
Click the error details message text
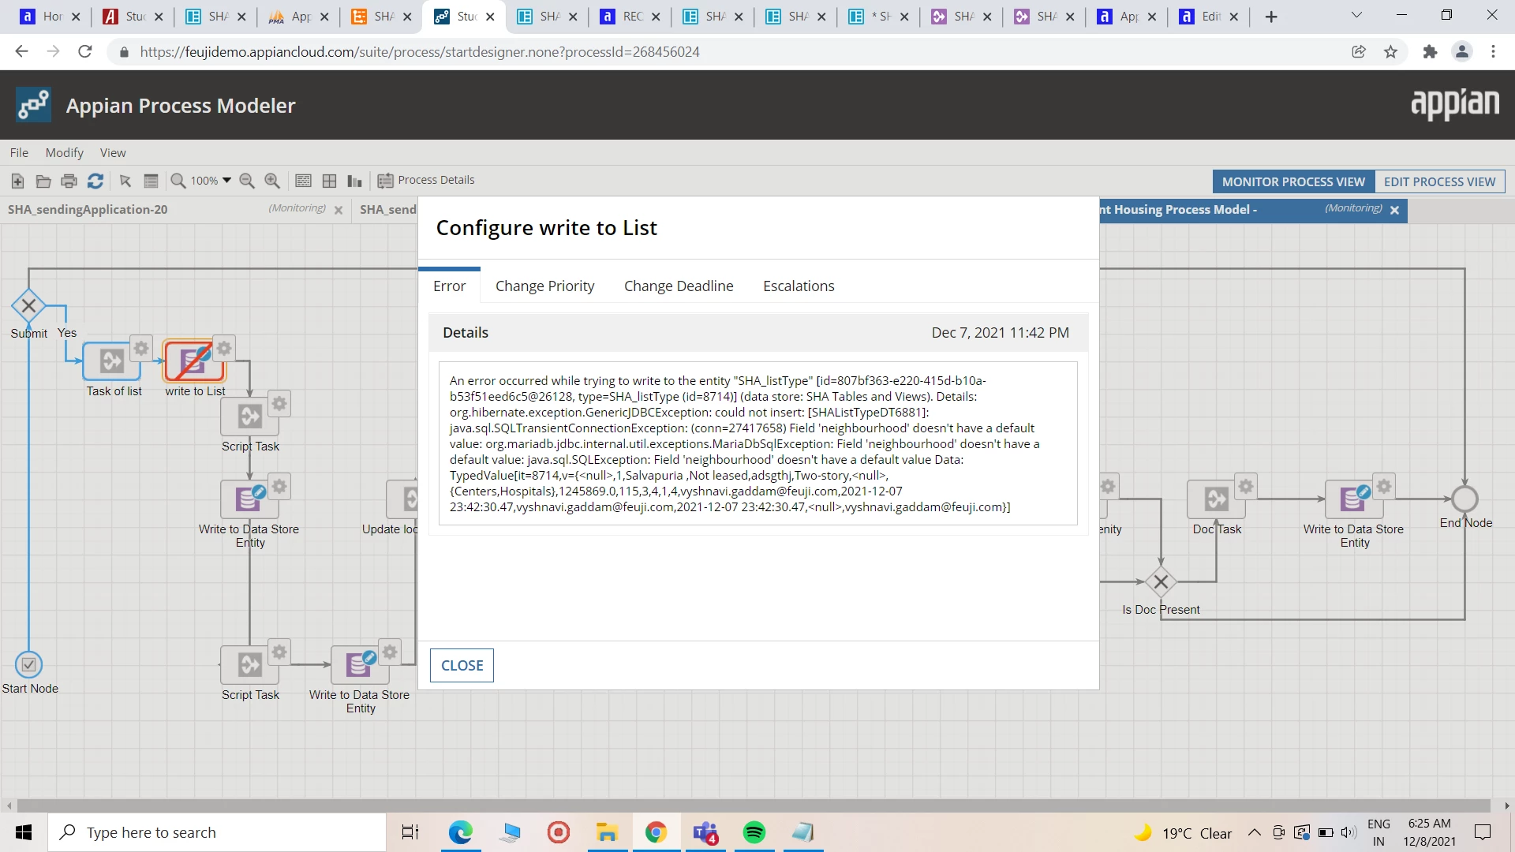746,443
